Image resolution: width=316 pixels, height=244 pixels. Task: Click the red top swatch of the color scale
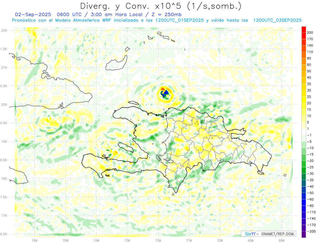point(304,29)
